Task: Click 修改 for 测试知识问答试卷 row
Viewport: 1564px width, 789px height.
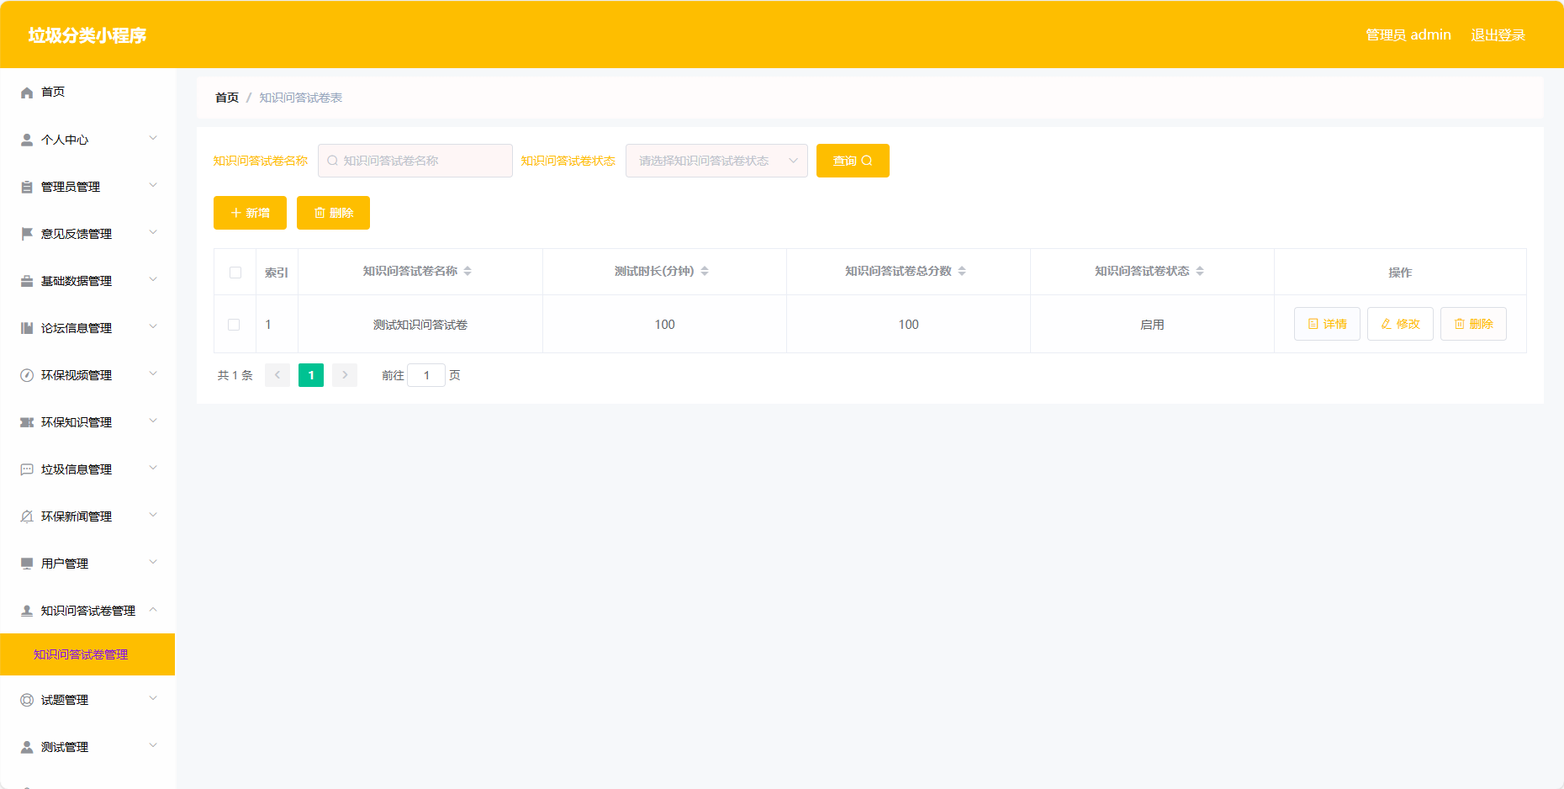Action: pos(1400,324)
